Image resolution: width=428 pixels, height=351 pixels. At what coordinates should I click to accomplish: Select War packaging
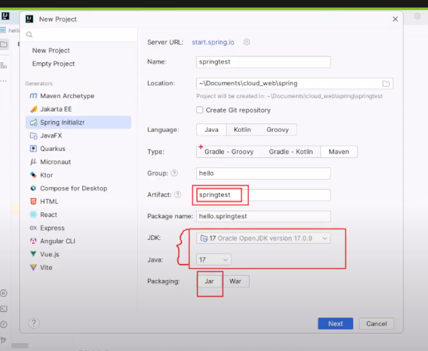[235, 281]
